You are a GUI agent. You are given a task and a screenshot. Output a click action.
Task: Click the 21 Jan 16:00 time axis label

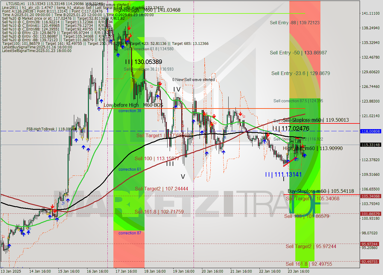point(241,271)
